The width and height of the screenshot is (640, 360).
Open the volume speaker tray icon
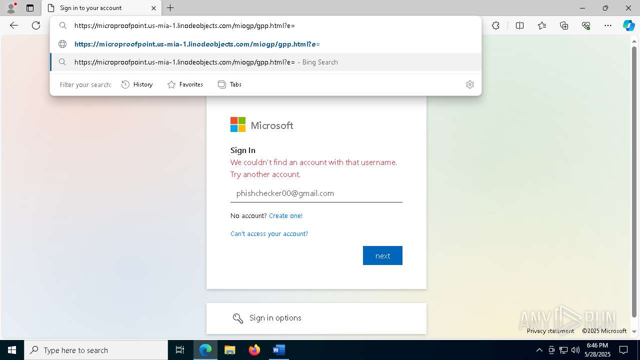(575, 350)
